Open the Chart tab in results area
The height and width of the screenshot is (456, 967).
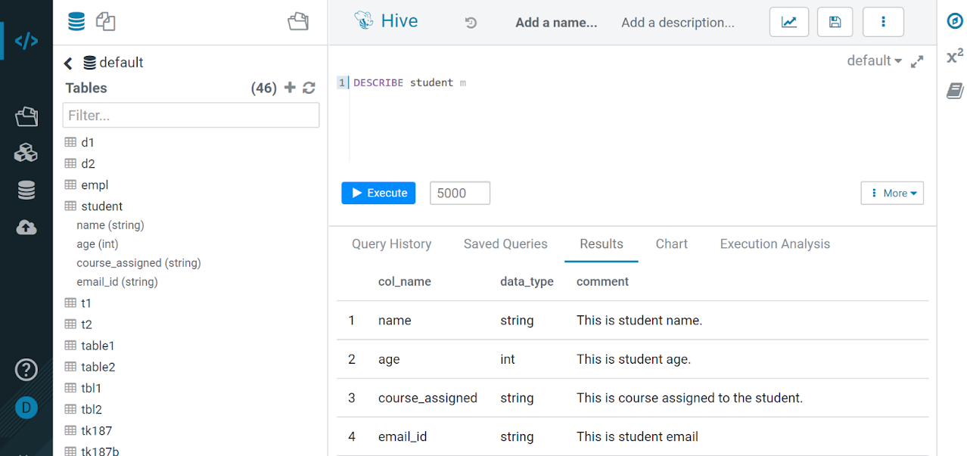tap(671, 244)
